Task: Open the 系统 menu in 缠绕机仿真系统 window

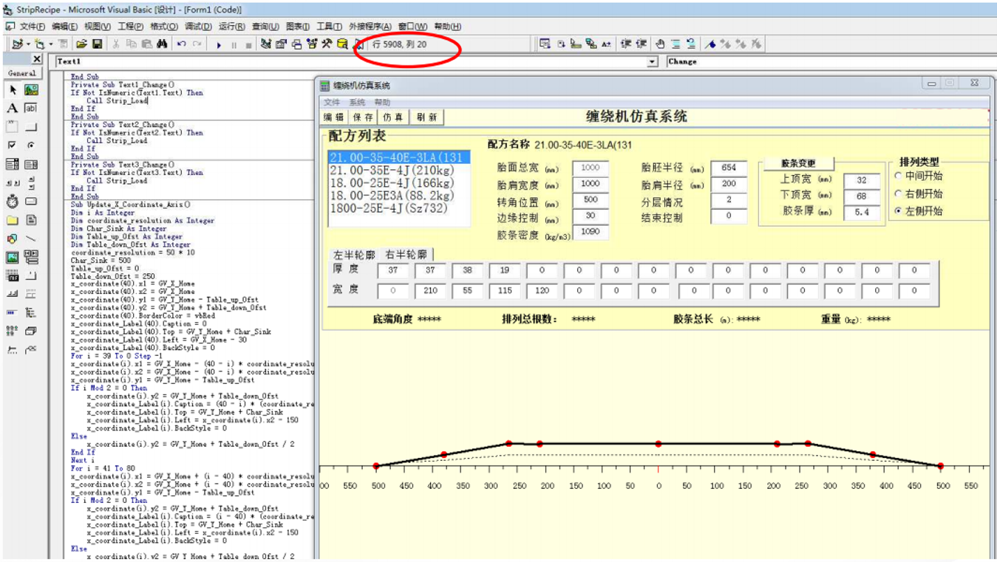Action: coord(358,103)
